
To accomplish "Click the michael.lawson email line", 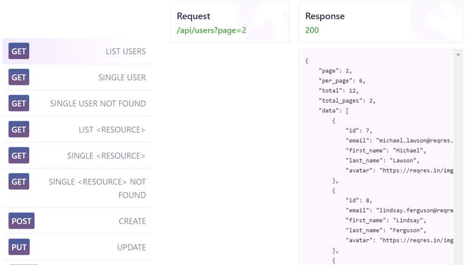I will [x=399, y=141].
